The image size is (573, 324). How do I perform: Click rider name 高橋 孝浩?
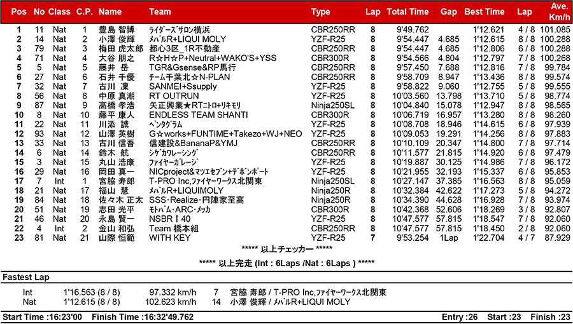pyautogui.click(x=117, y=105)
